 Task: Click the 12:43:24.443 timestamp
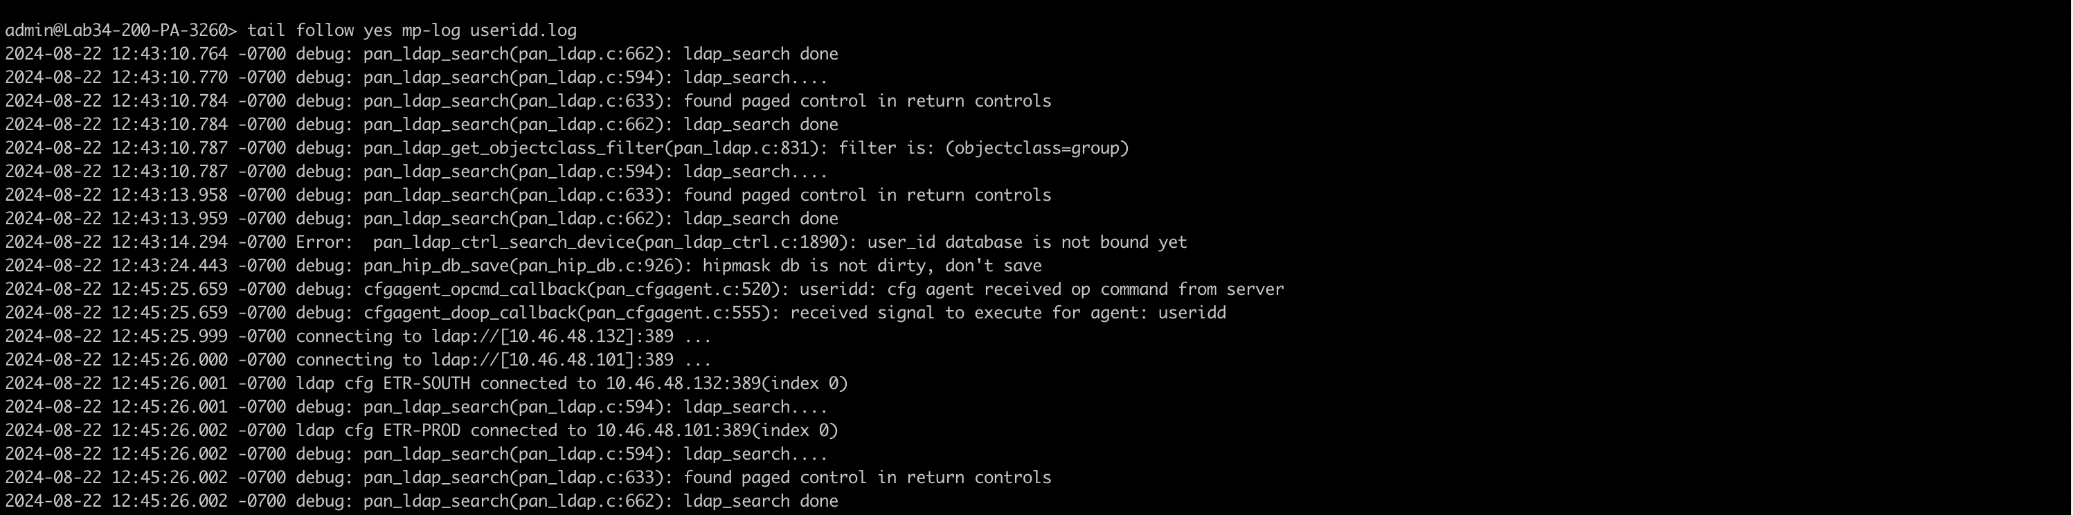click(x=169, y=266)
